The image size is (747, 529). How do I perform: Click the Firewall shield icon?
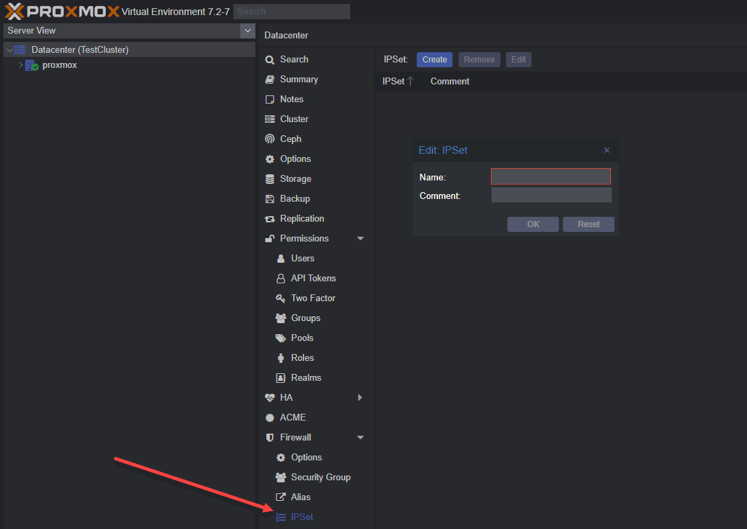[270, 438]
